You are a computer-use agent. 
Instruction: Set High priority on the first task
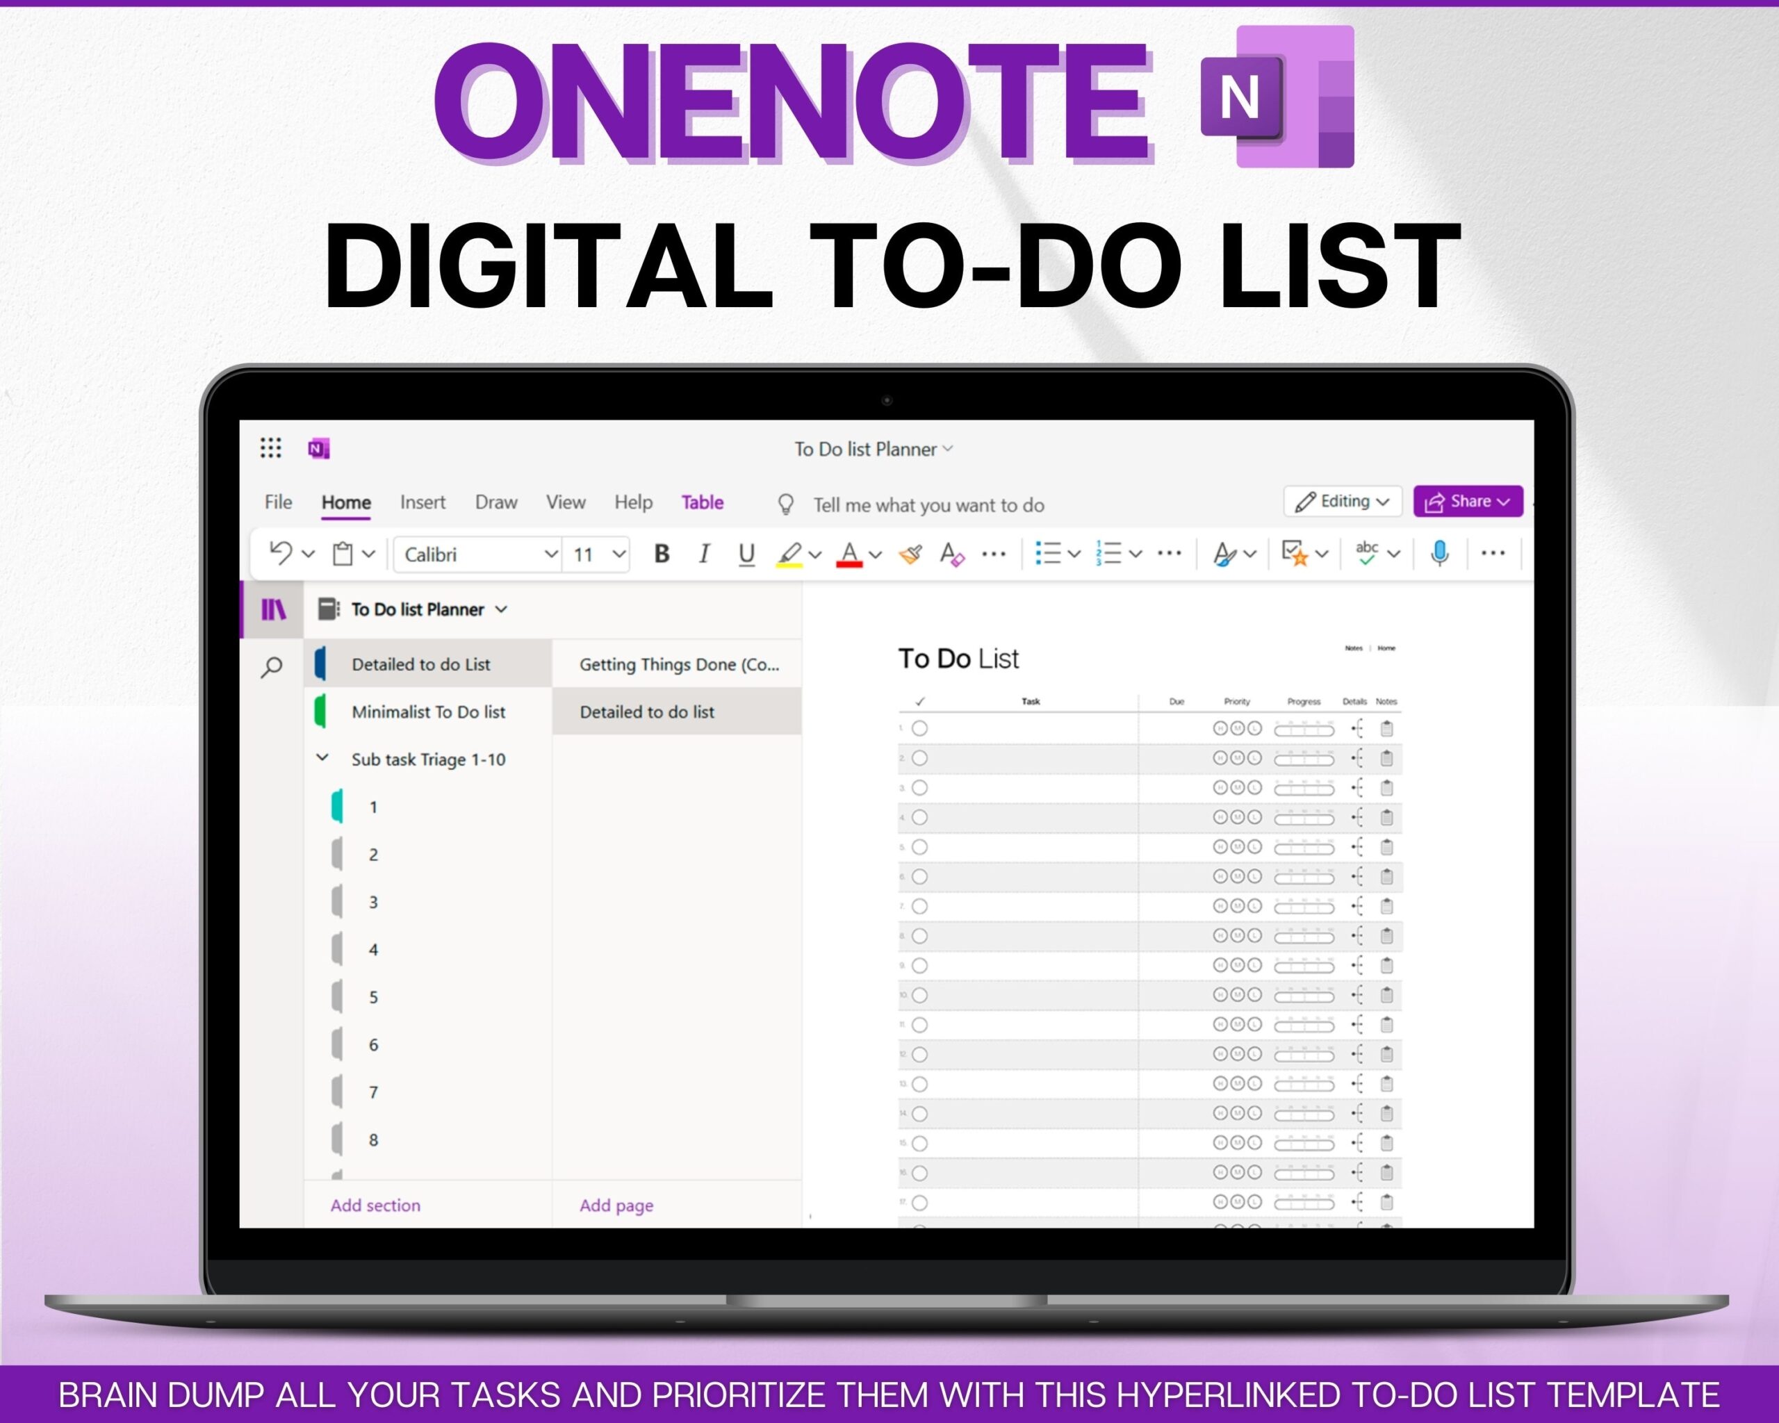click(x=1220, y=728)
